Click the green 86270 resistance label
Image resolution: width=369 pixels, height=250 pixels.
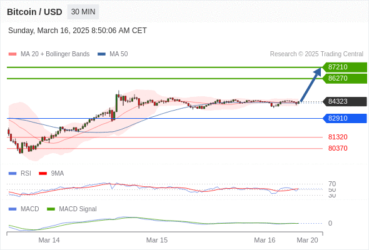345,78
